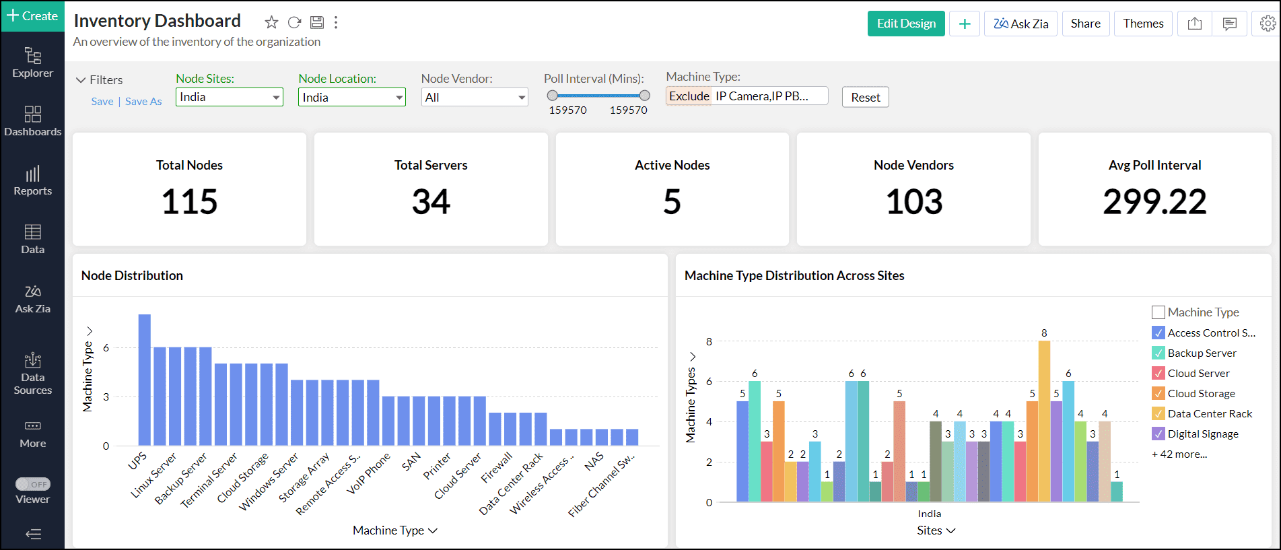The image size is (1281, 550).
Task: Collapse the left sidebar panel
Action: point(33,534)
